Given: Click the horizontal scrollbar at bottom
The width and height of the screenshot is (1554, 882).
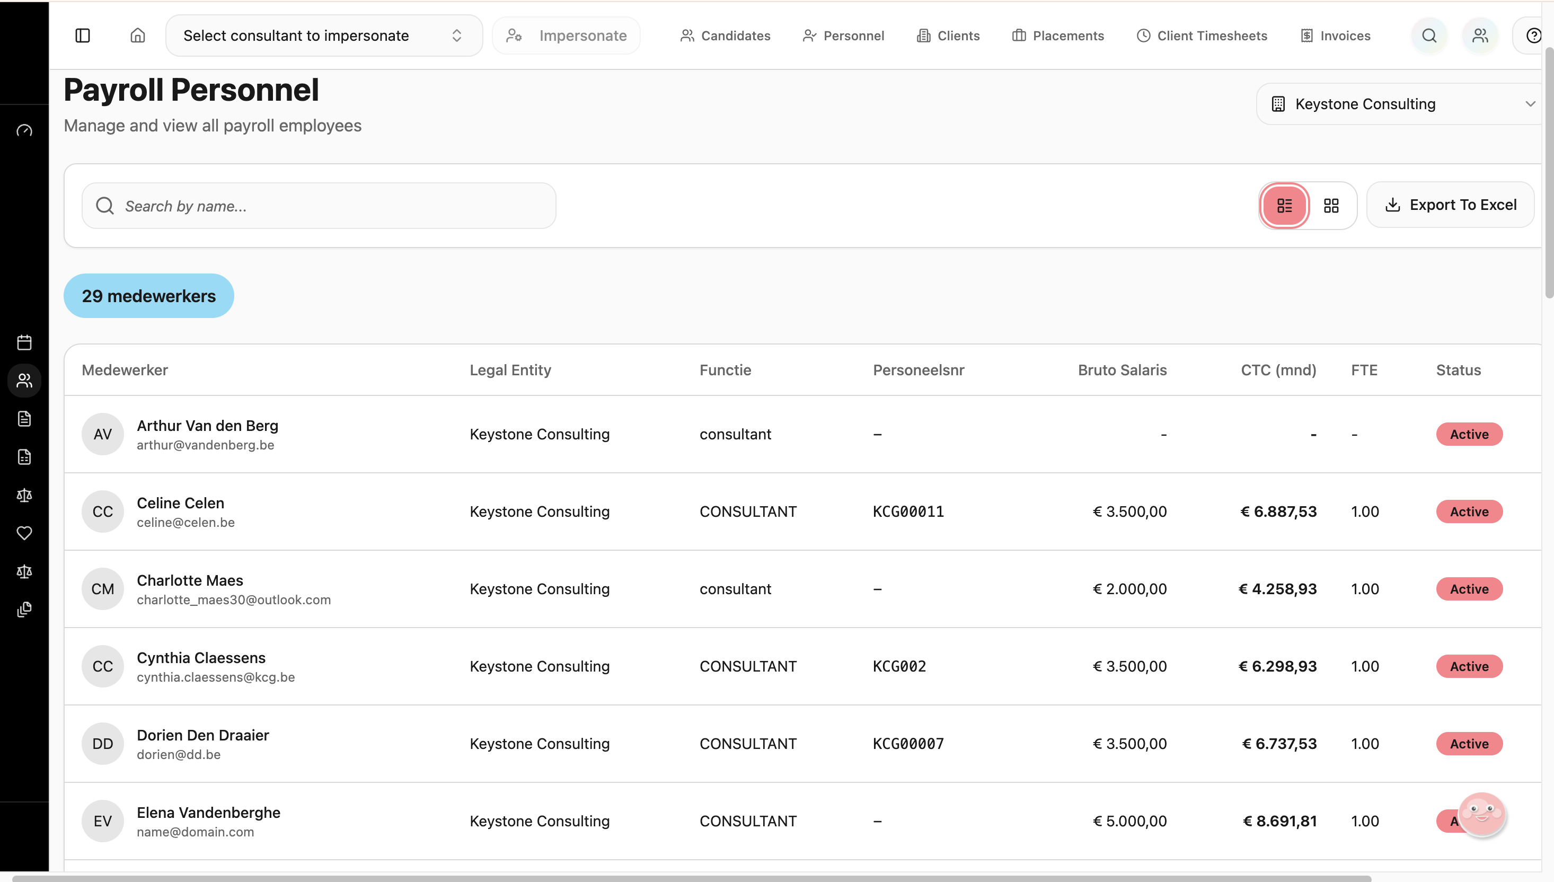Looking at the screenshot, I should click(x=692, y=878).
